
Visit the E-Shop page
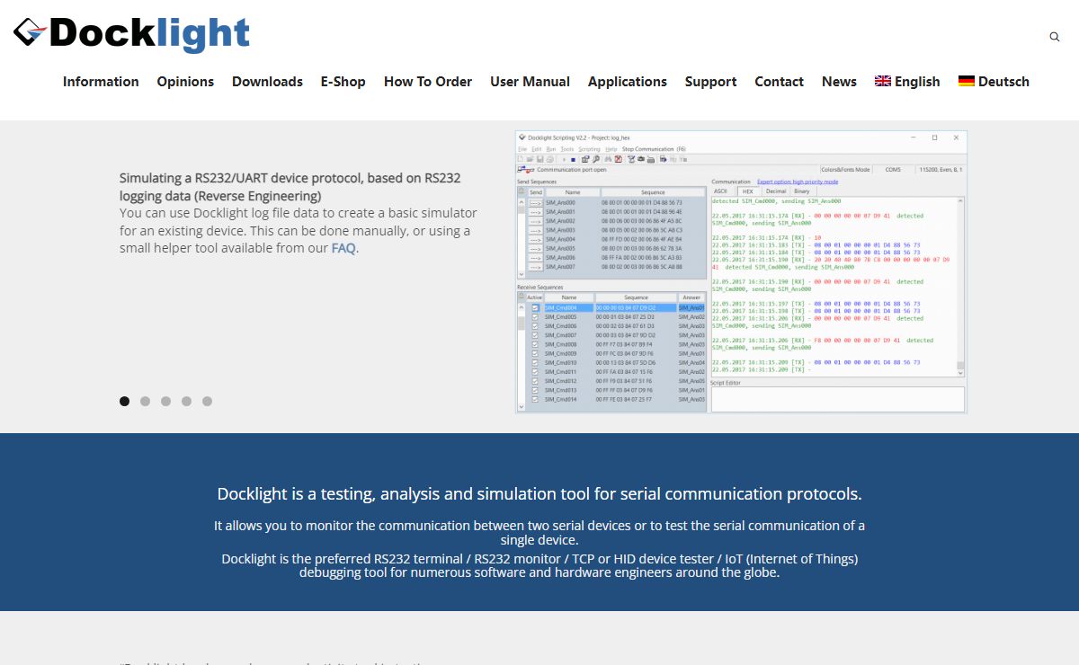343,82
